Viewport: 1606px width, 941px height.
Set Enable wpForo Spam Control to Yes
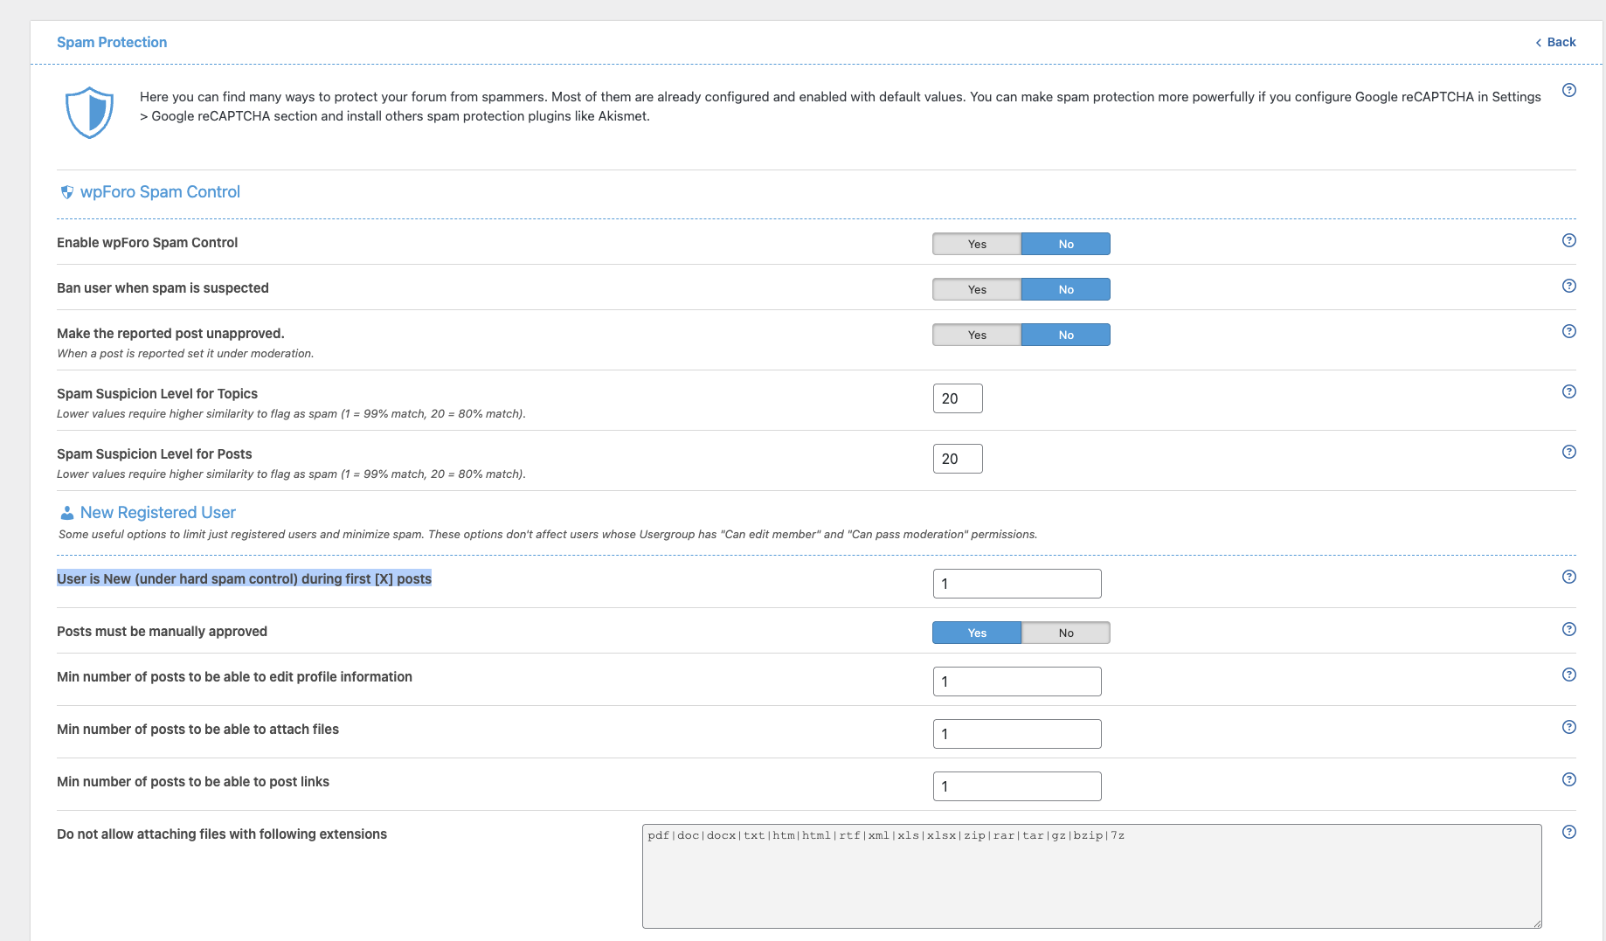(976, 245)
